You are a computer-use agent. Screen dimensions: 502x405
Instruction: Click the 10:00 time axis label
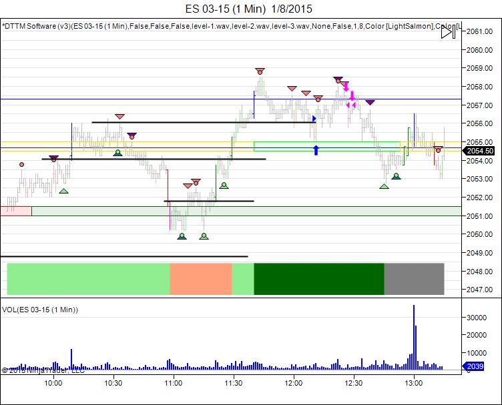[x=53, y=383]
